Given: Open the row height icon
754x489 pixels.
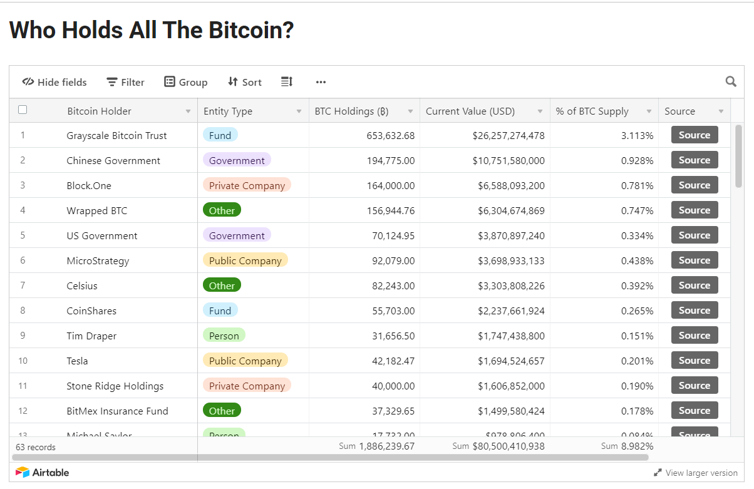Looking at the screenshot, I should tap(287, 82).
